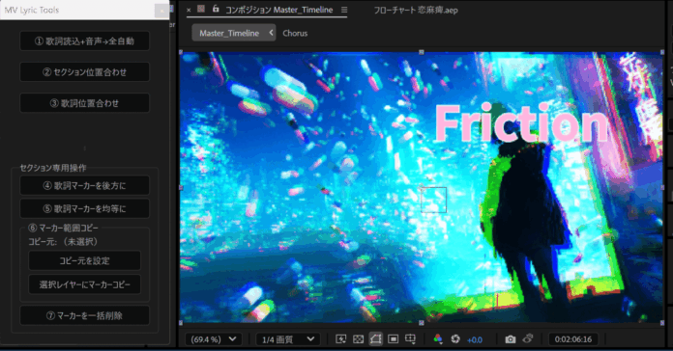Screen dimensions: 673x351
Task: Open the composition panel hamburger menu
Action: (x=344, y=10)
